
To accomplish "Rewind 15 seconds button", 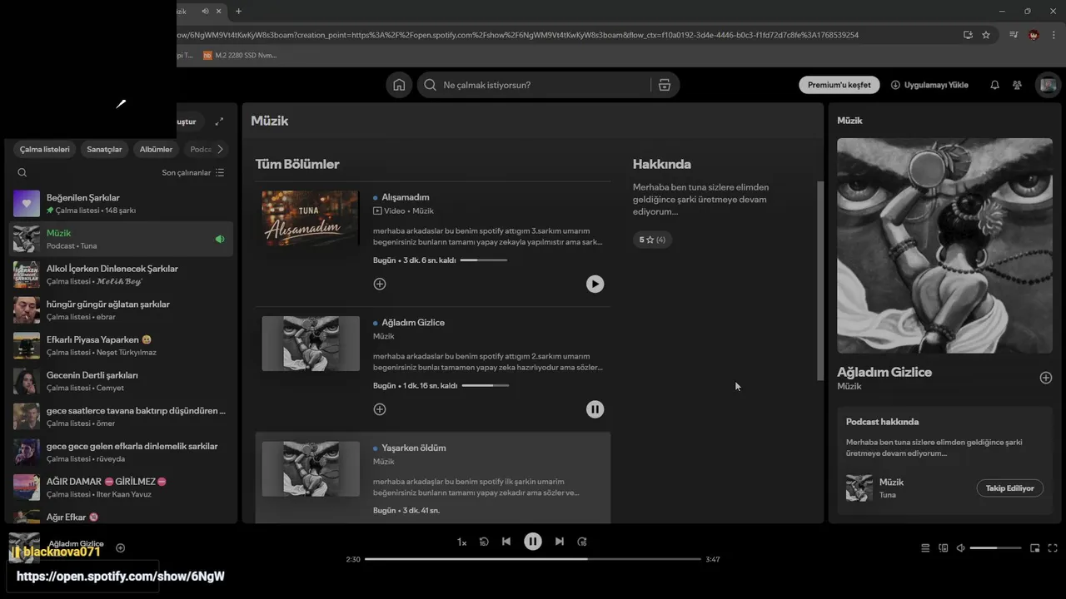I will click(484, 542).
